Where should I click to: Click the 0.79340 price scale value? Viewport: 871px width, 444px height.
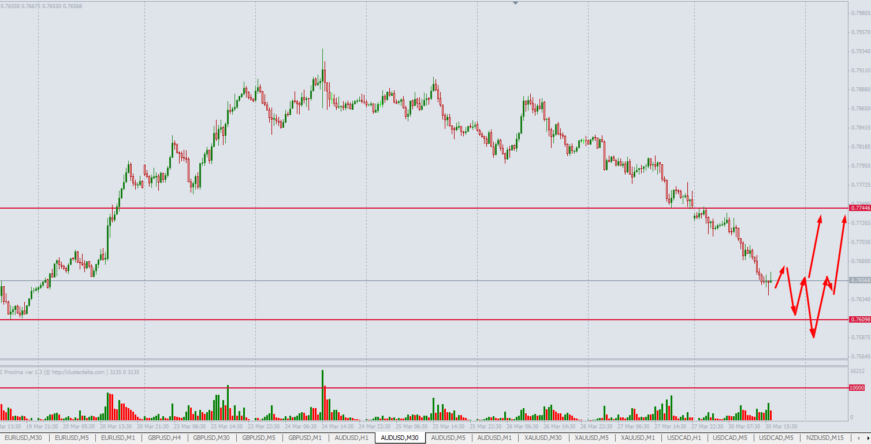point(860,51)
